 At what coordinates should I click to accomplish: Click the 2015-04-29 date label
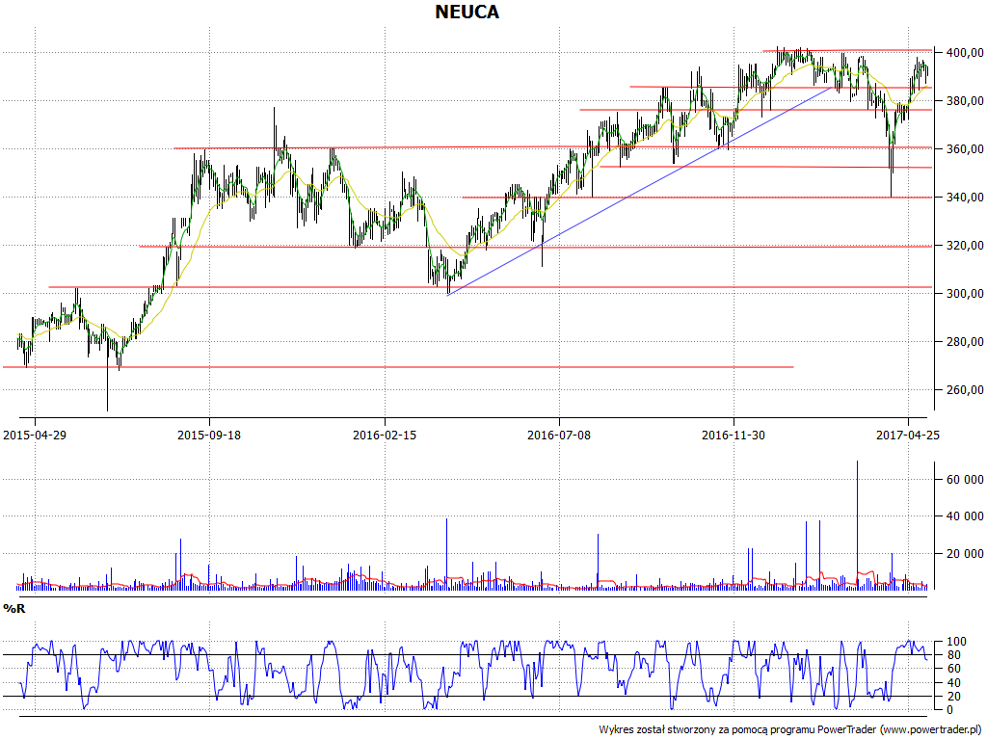coord(35,435)
